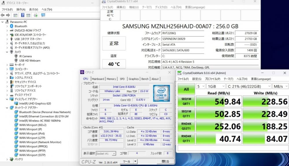Open the help icon in Device Manager toolbar

coord(23,15)
